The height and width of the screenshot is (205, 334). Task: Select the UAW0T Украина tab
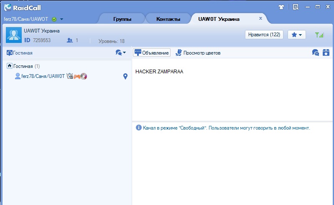click(x=219, y=19)
